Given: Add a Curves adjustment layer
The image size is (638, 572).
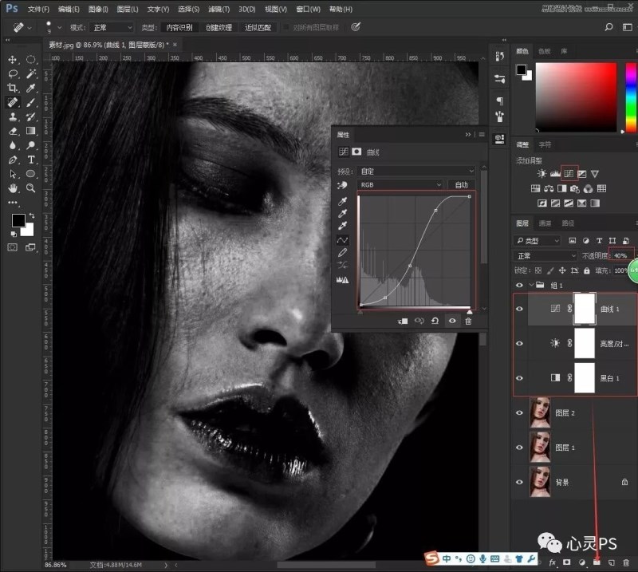Looking at the screenshot, I should (x=569, y=174).
